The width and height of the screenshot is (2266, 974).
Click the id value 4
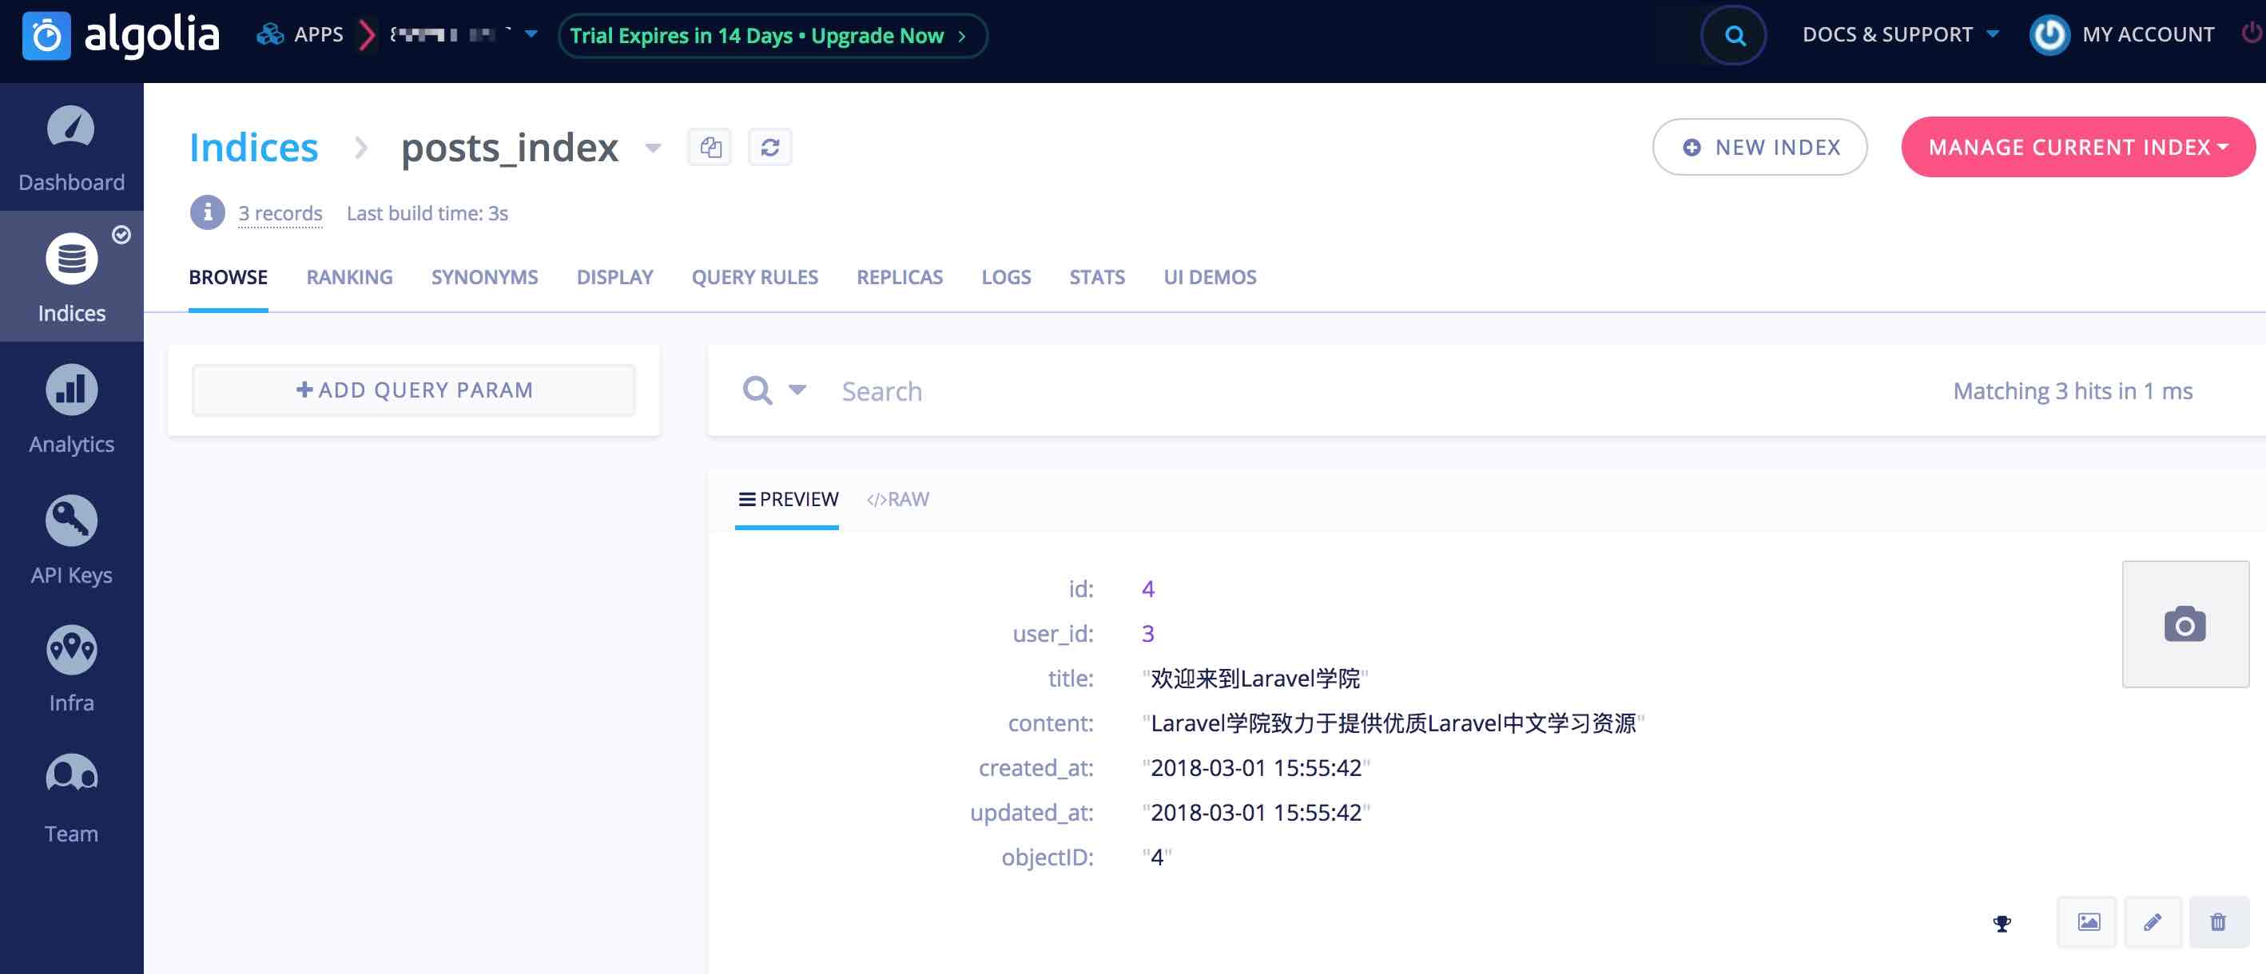click(1148, 588)
